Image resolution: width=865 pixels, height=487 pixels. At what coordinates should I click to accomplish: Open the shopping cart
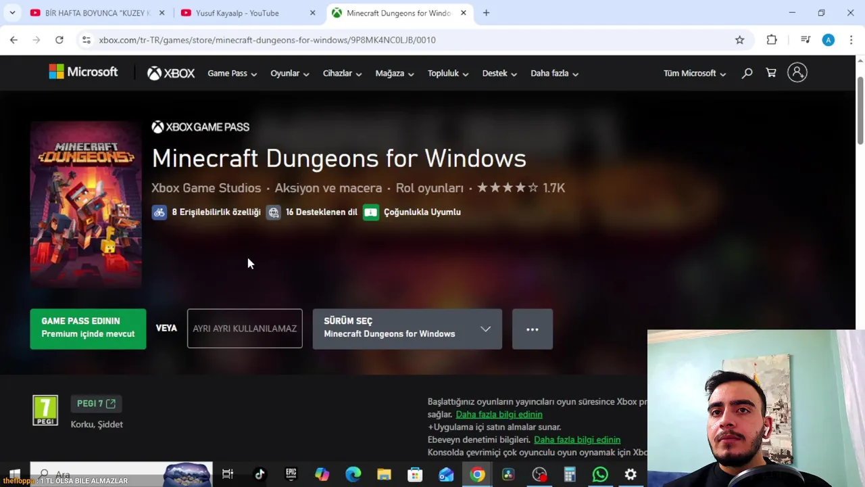click(771, 73)
